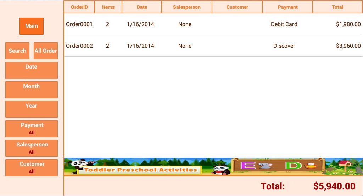Image resolution: width=363 pixels, height=196 pixels.
Task: Click the date of Order0001
Action: click(x=140, y=24)
